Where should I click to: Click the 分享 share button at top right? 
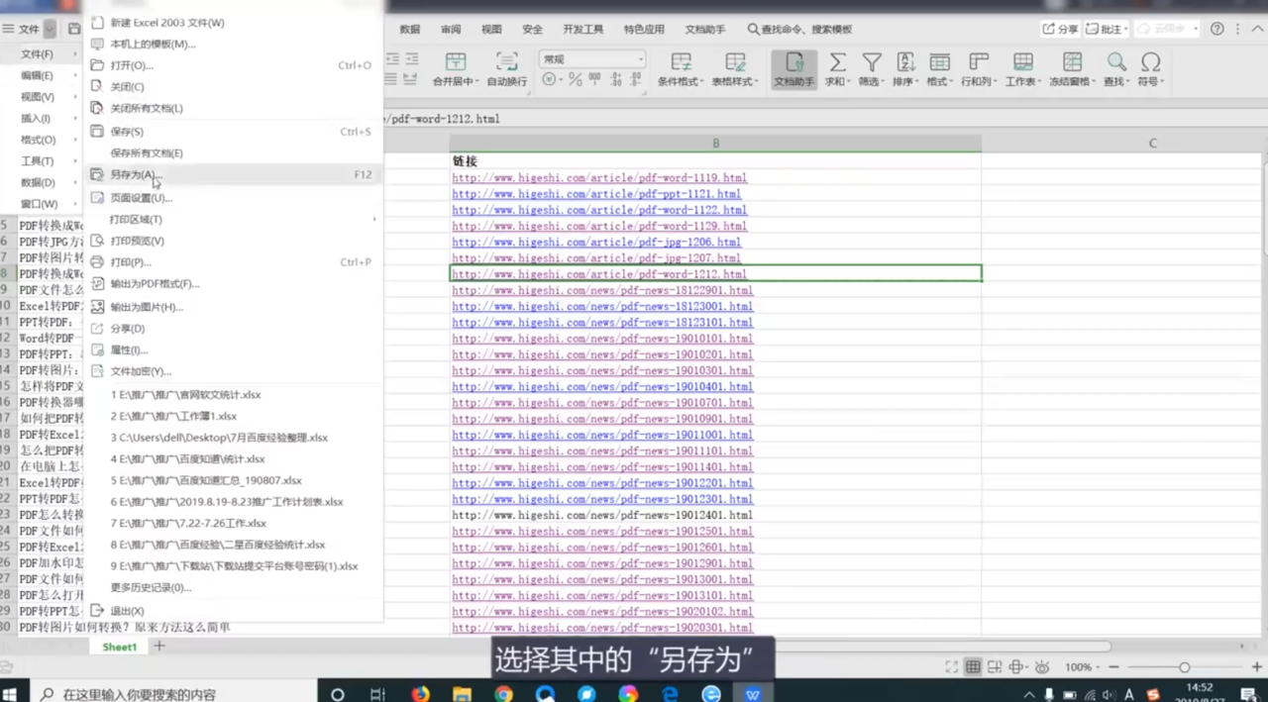tap(1060, 30)
